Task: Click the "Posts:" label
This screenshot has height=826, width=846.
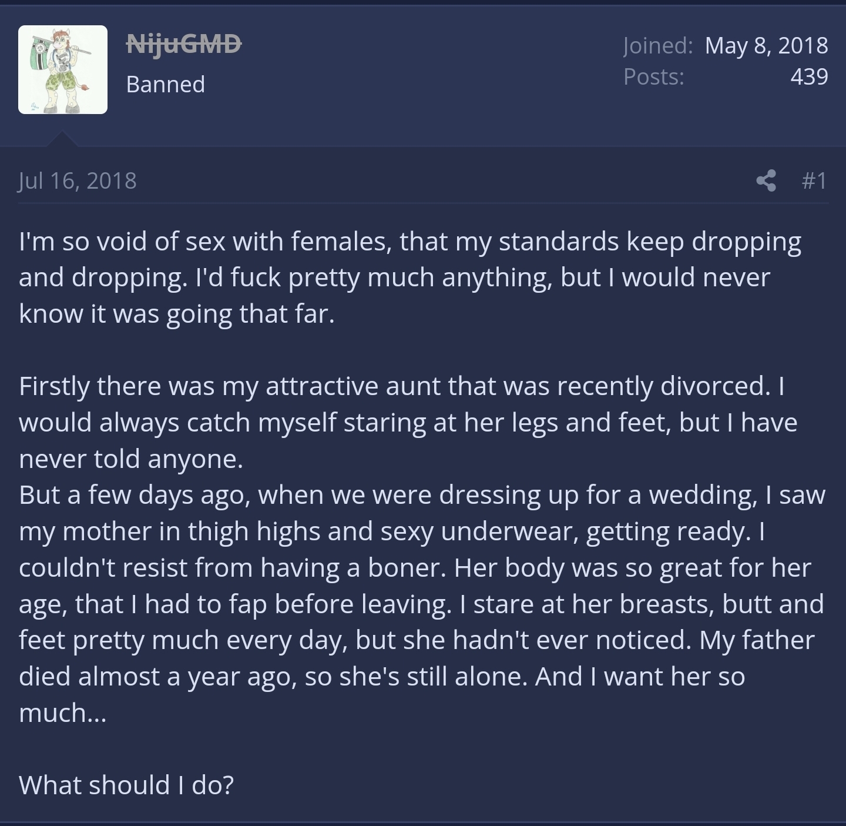Action: [x=654, y=76]
